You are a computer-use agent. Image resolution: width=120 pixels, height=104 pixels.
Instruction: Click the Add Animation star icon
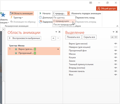click(3, 15)
